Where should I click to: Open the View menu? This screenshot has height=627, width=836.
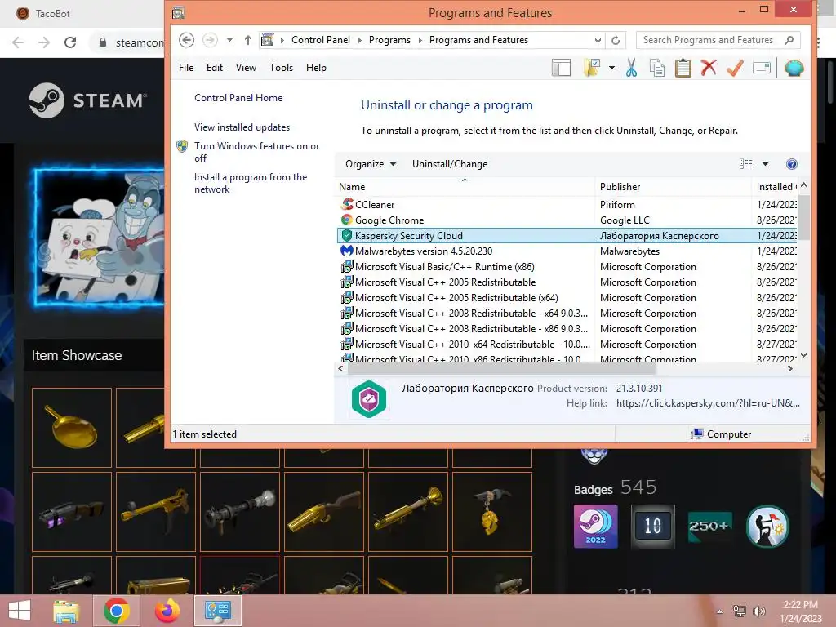[246, 68]
